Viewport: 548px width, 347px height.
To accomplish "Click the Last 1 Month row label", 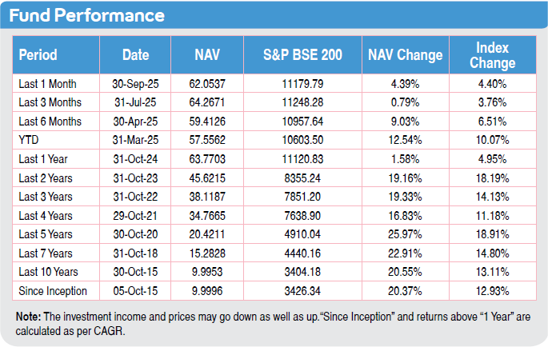I will pyautogui.click(x=50, y=84).
